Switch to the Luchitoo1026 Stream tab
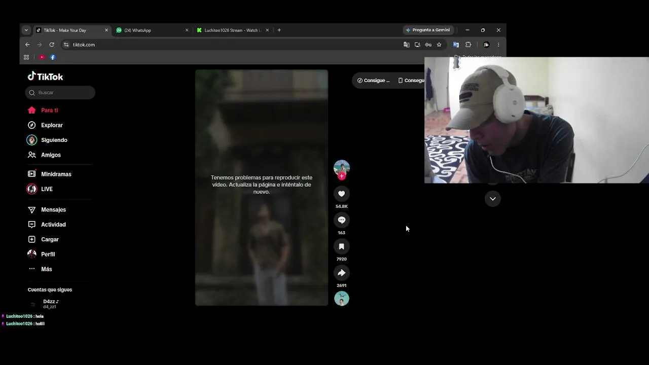649x365 pixels. click(233, 30)
